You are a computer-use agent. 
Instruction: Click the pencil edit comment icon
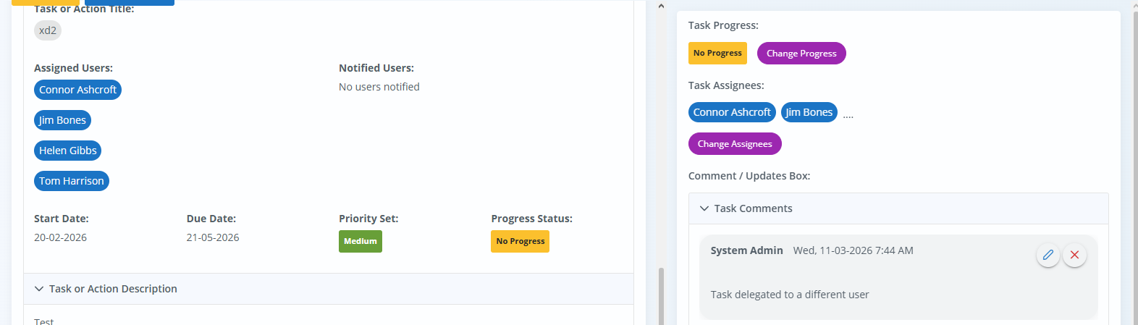pos(1048,255)
